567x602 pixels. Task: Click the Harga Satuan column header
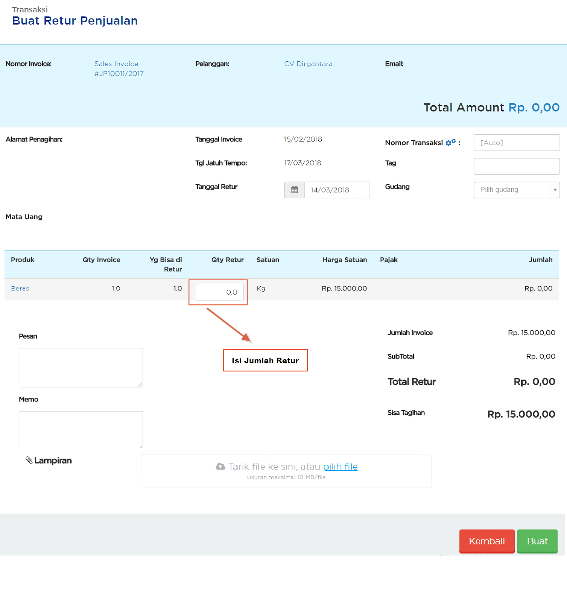pos(345,260)
